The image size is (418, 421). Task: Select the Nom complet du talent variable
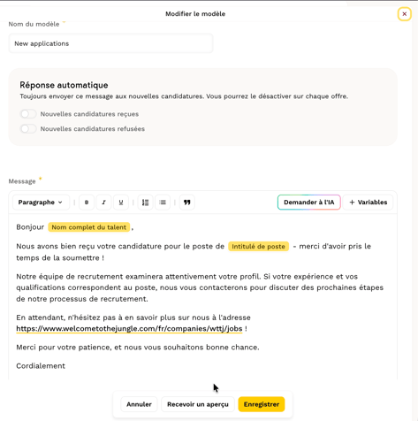(x=89, y=227)
